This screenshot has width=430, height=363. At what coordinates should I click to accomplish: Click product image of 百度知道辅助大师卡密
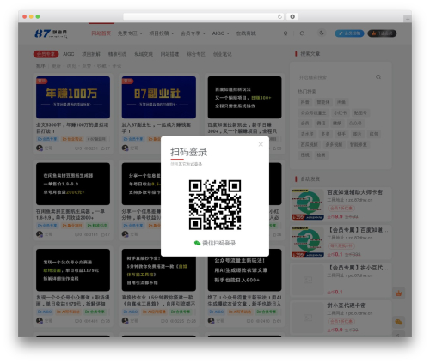coord(308,204)
